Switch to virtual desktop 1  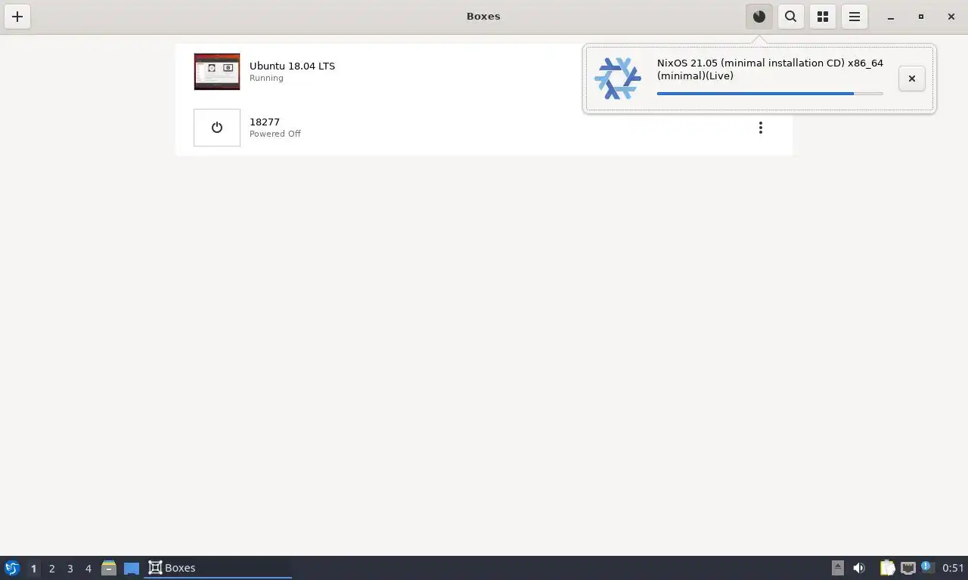(33, 568)
